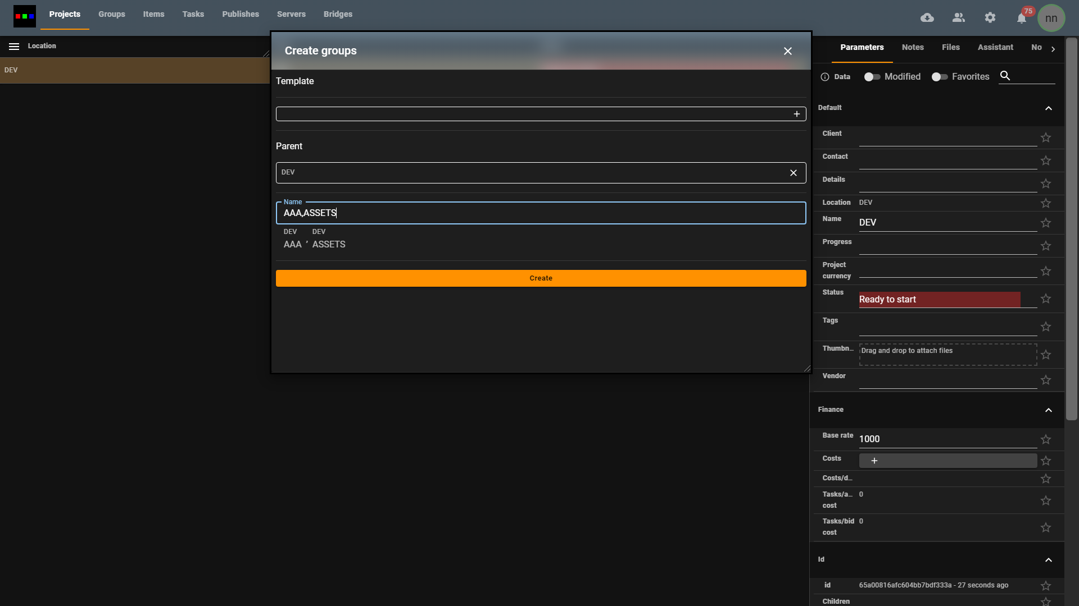Star the Base rate parameter

point(1045,439)
